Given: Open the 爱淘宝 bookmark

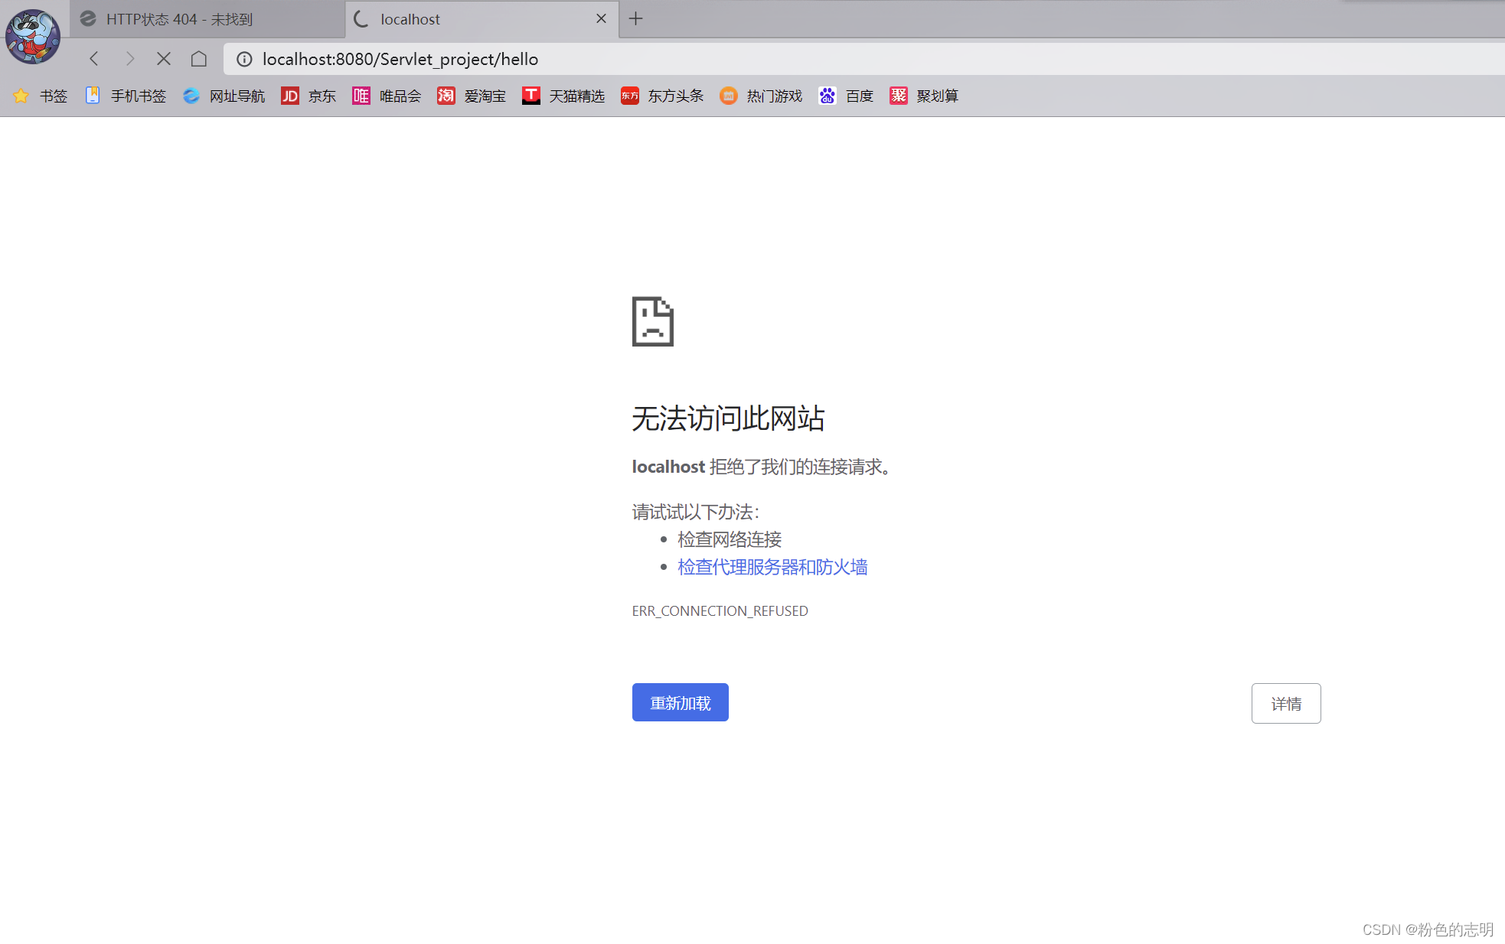Looking at the screenshot, I should pyautogui.click(x=472, y=96).
